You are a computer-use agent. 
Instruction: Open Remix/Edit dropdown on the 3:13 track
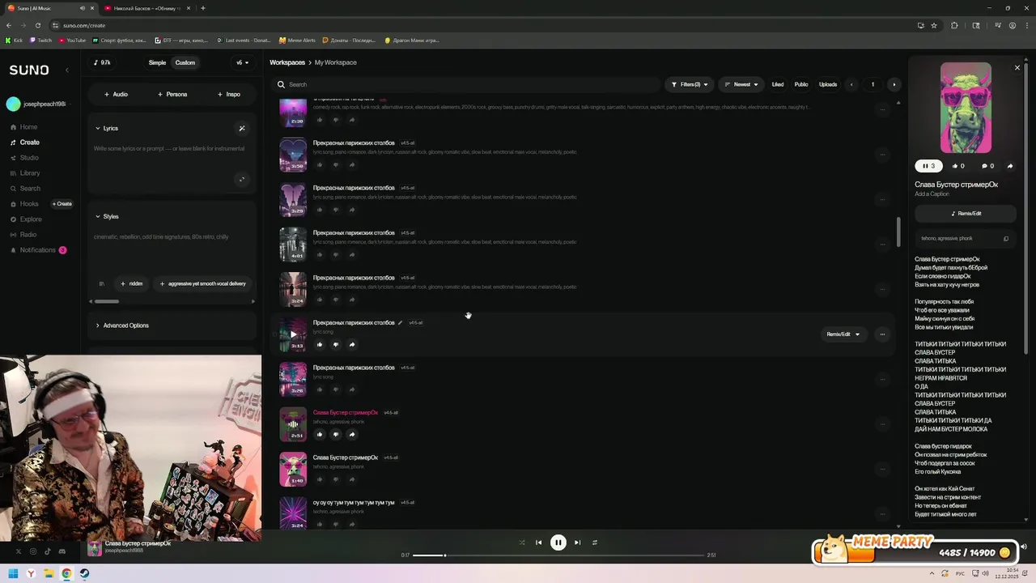843,334
